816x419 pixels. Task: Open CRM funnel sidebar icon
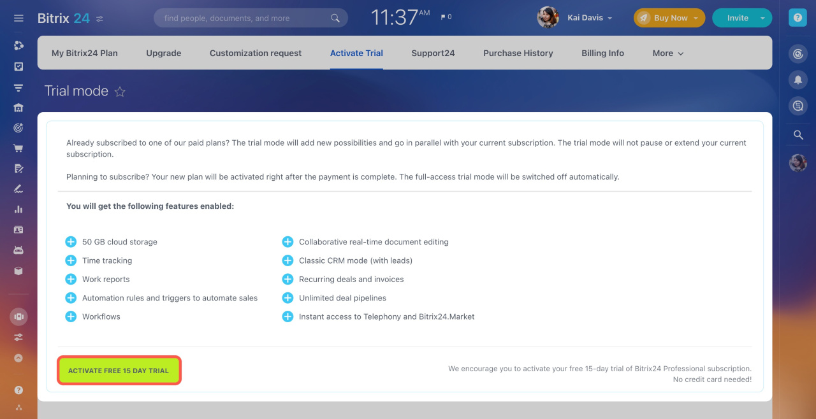pyautogui.click(x=18, y=87)
